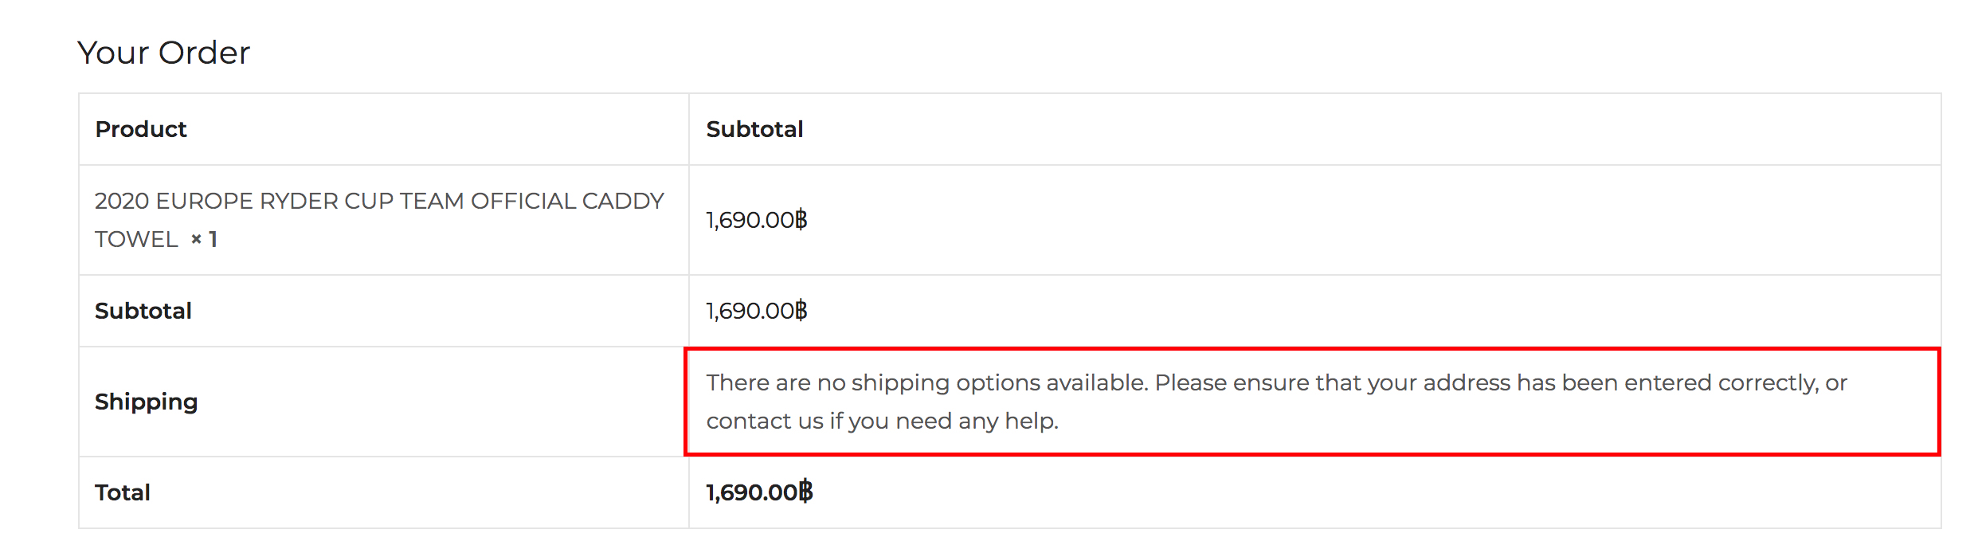Click the 'contact us if you need any help' text
1974x553 pixels.
[882, 421]
